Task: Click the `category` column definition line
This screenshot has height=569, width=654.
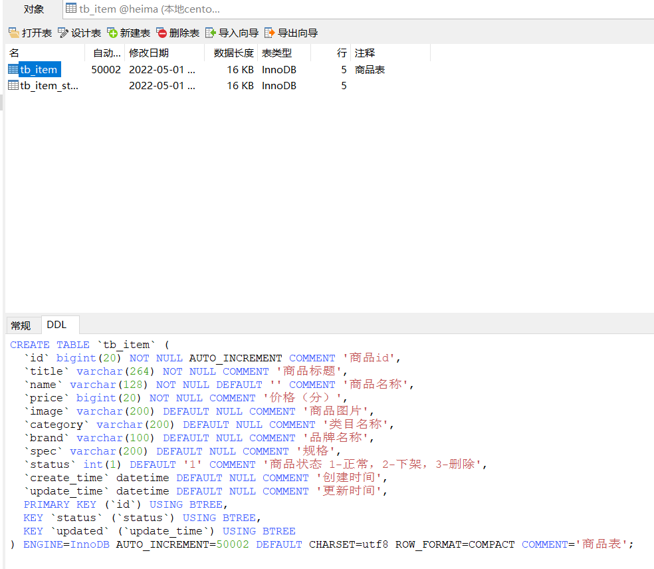Action: 209,425
